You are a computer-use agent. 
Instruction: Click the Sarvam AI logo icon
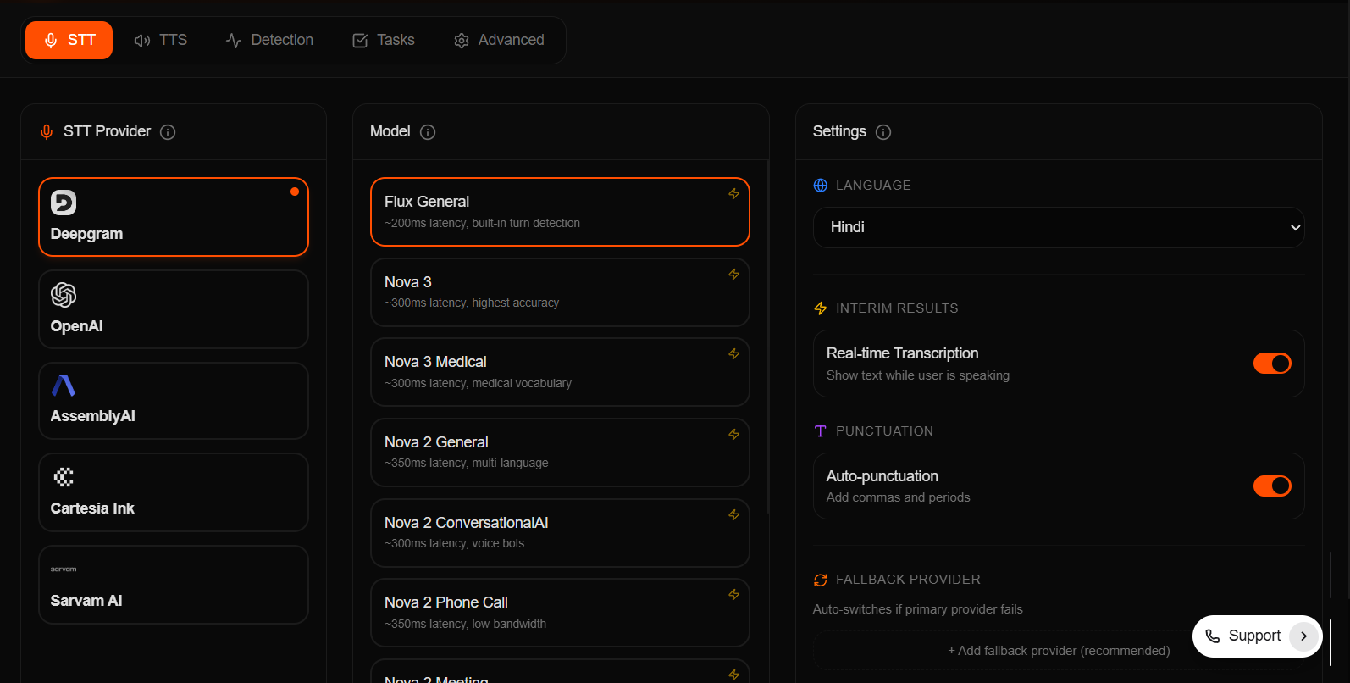(x=64, y=569)
